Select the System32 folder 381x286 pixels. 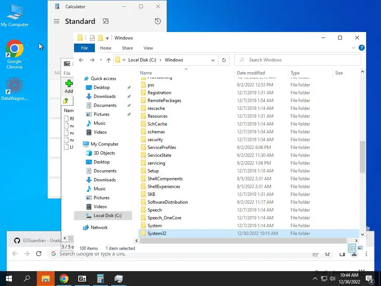[x=249, y=233]
